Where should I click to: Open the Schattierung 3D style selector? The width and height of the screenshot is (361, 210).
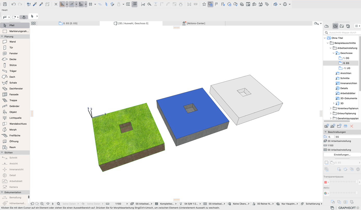pos(312,204)
